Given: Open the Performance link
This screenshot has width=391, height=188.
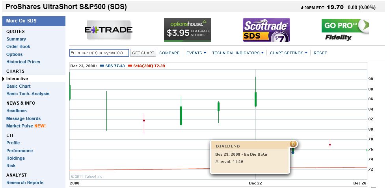Looking at the screenshot, I should pos(19,151).
